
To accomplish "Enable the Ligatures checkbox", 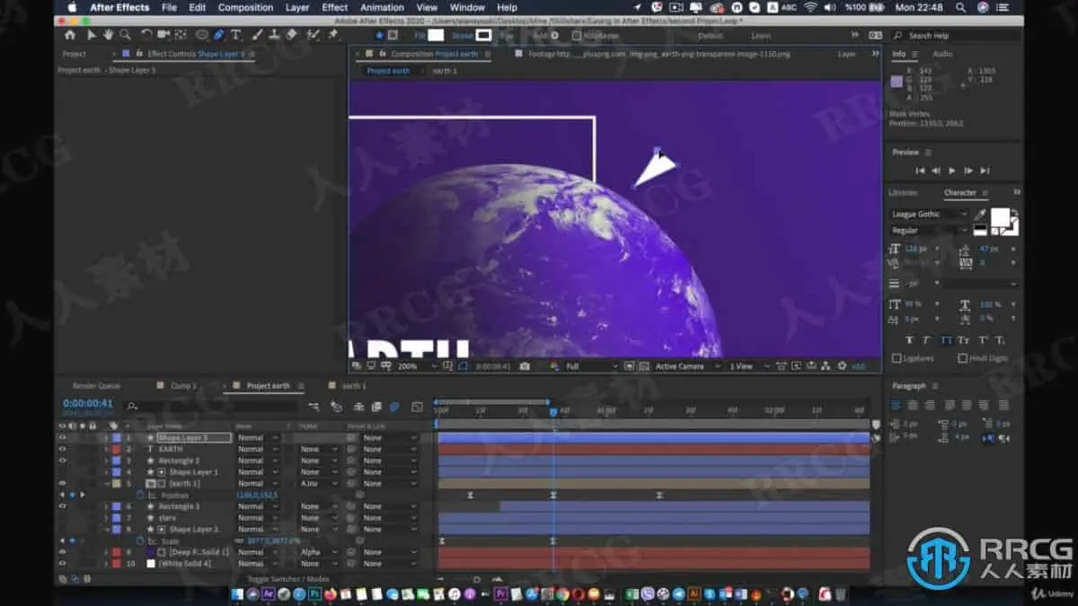I will click(897, 358).
